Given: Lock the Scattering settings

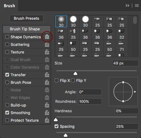Looking at the screenshot, I should click(x=47, y=45).
